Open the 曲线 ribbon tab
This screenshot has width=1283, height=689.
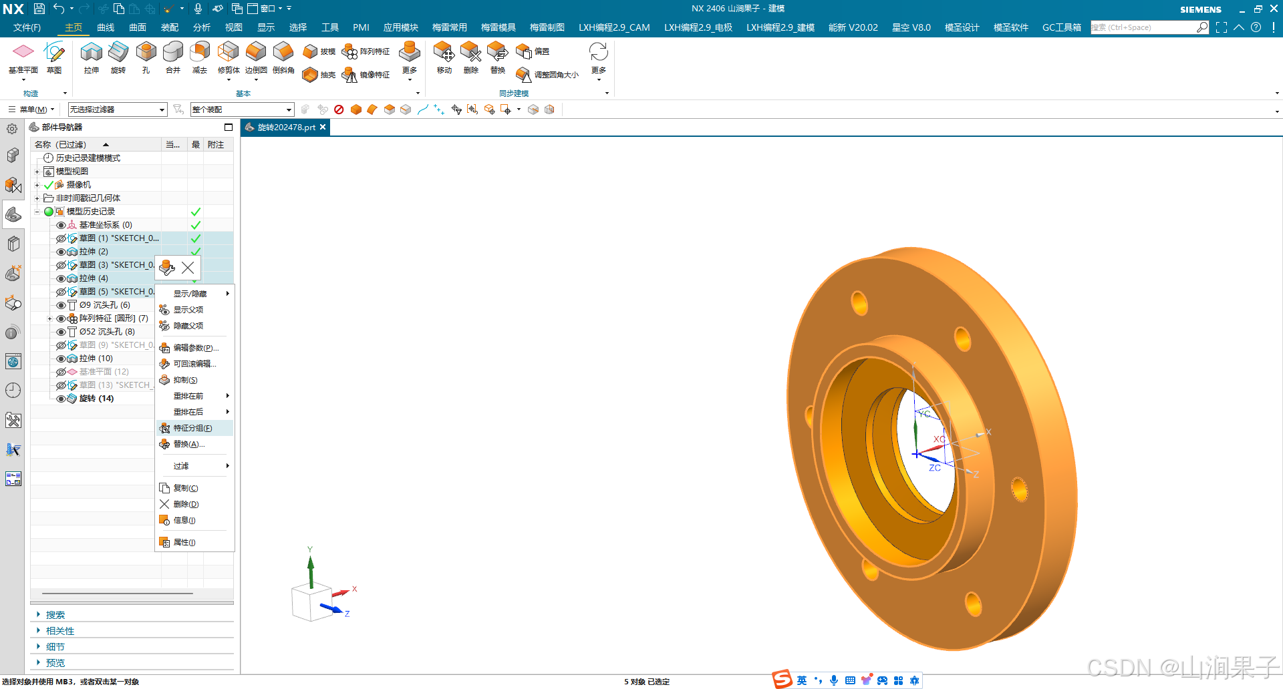click(106, 27)
